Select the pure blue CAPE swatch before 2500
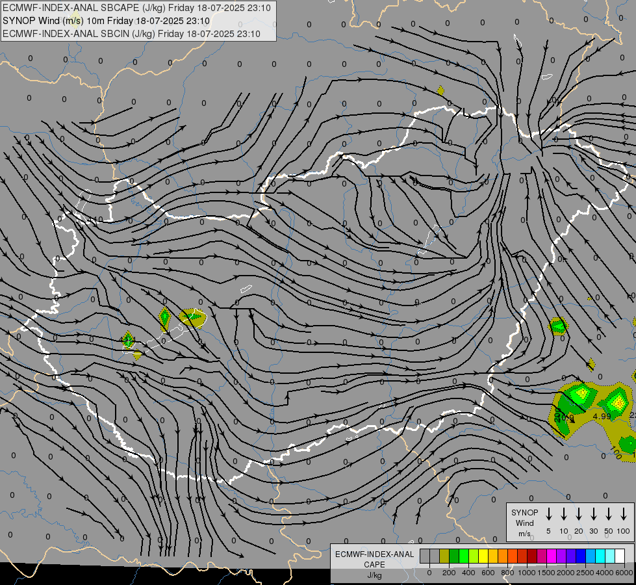 580,556
